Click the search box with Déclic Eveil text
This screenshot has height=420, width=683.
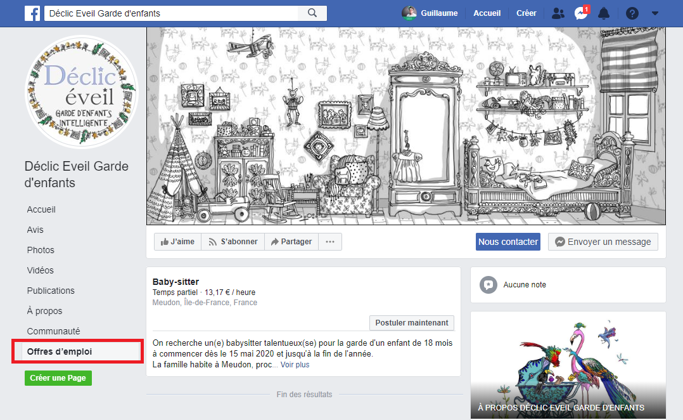[x=171, y=13]
